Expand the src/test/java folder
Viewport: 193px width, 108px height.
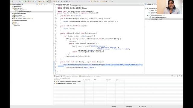tap(13, 15)
